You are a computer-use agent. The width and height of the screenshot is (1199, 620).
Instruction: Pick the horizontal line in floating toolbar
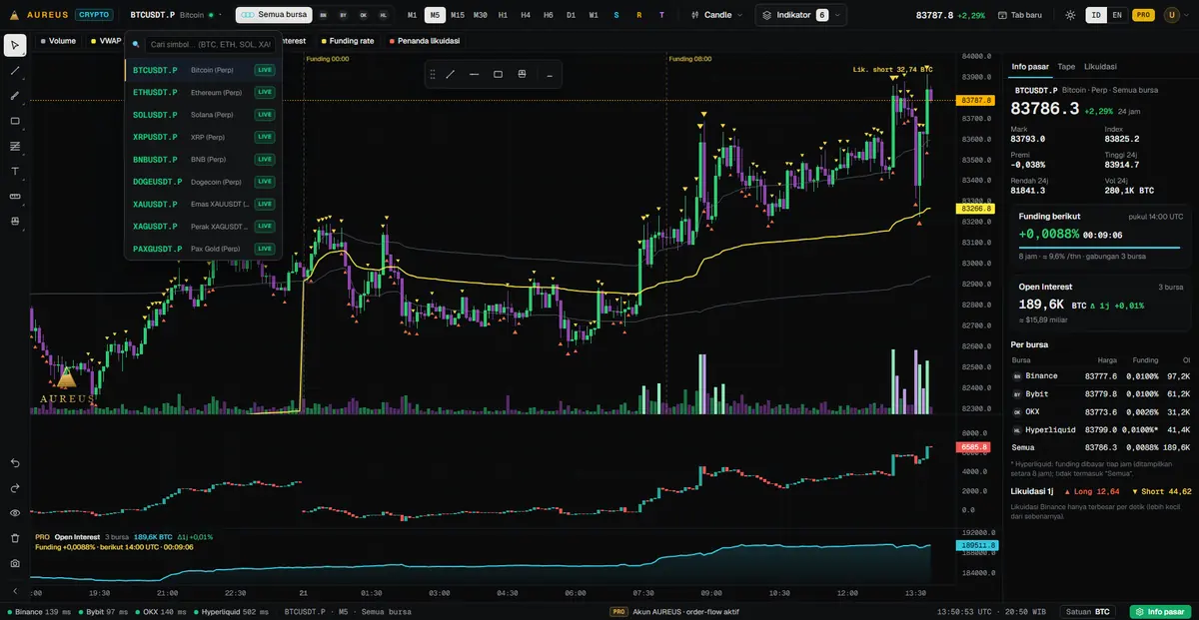tap(475, 74)
